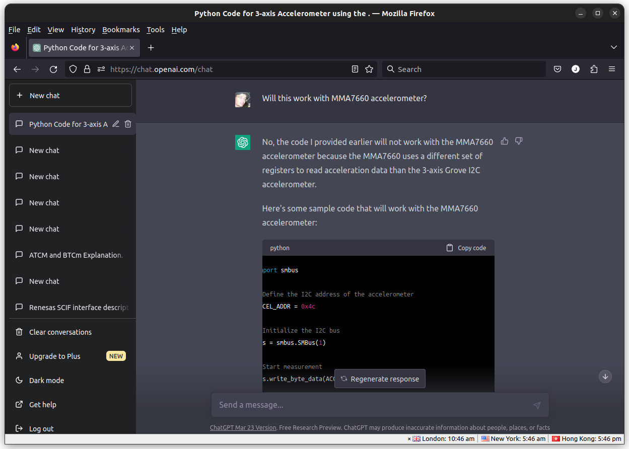Open the Firefox account avatar icon
This screenshot has height=449, width=629.
[x=576, y=69]
